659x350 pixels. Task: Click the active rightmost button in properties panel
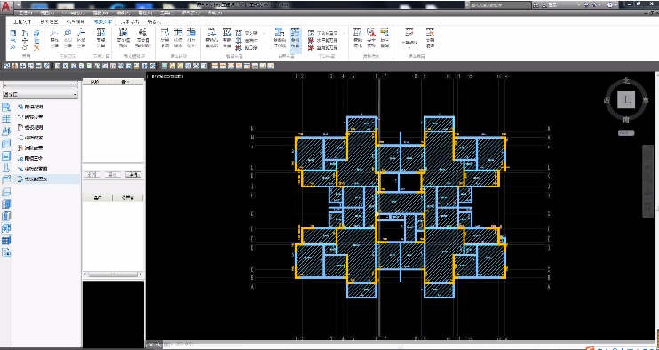click(133, 174)
